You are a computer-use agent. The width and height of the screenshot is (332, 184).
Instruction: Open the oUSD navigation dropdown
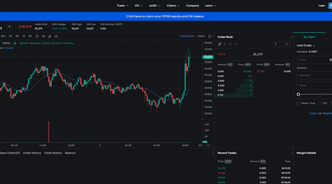[154, 6]
